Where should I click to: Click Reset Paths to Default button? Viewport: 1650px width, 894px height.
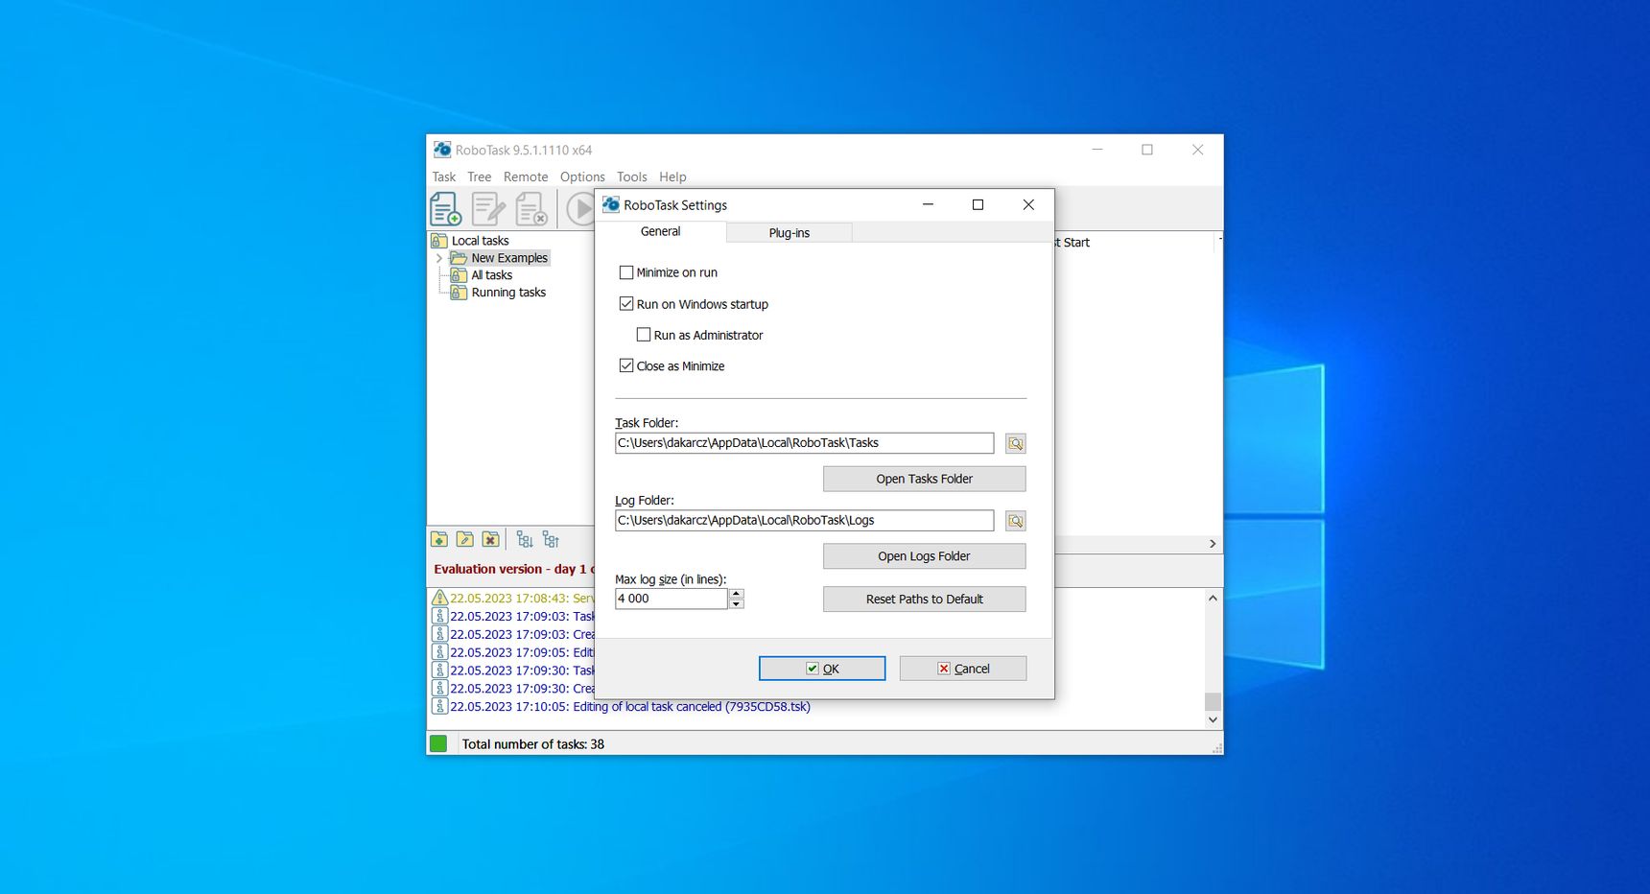pyautogui.click(x=924, y=600)
